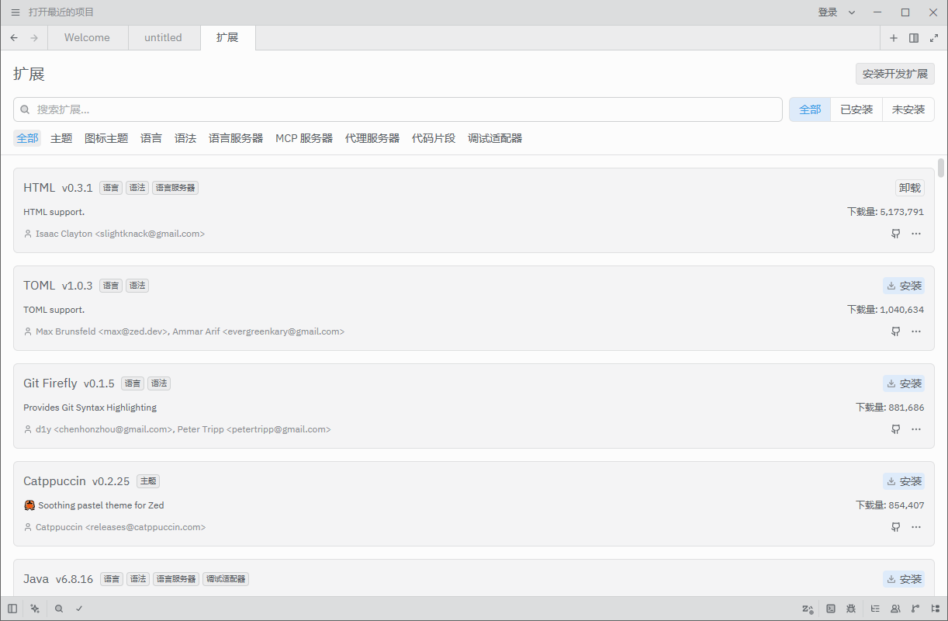The image size is (948, 621).
Task: Click Isaac Clayton author text
Action: tap(120, 234)
